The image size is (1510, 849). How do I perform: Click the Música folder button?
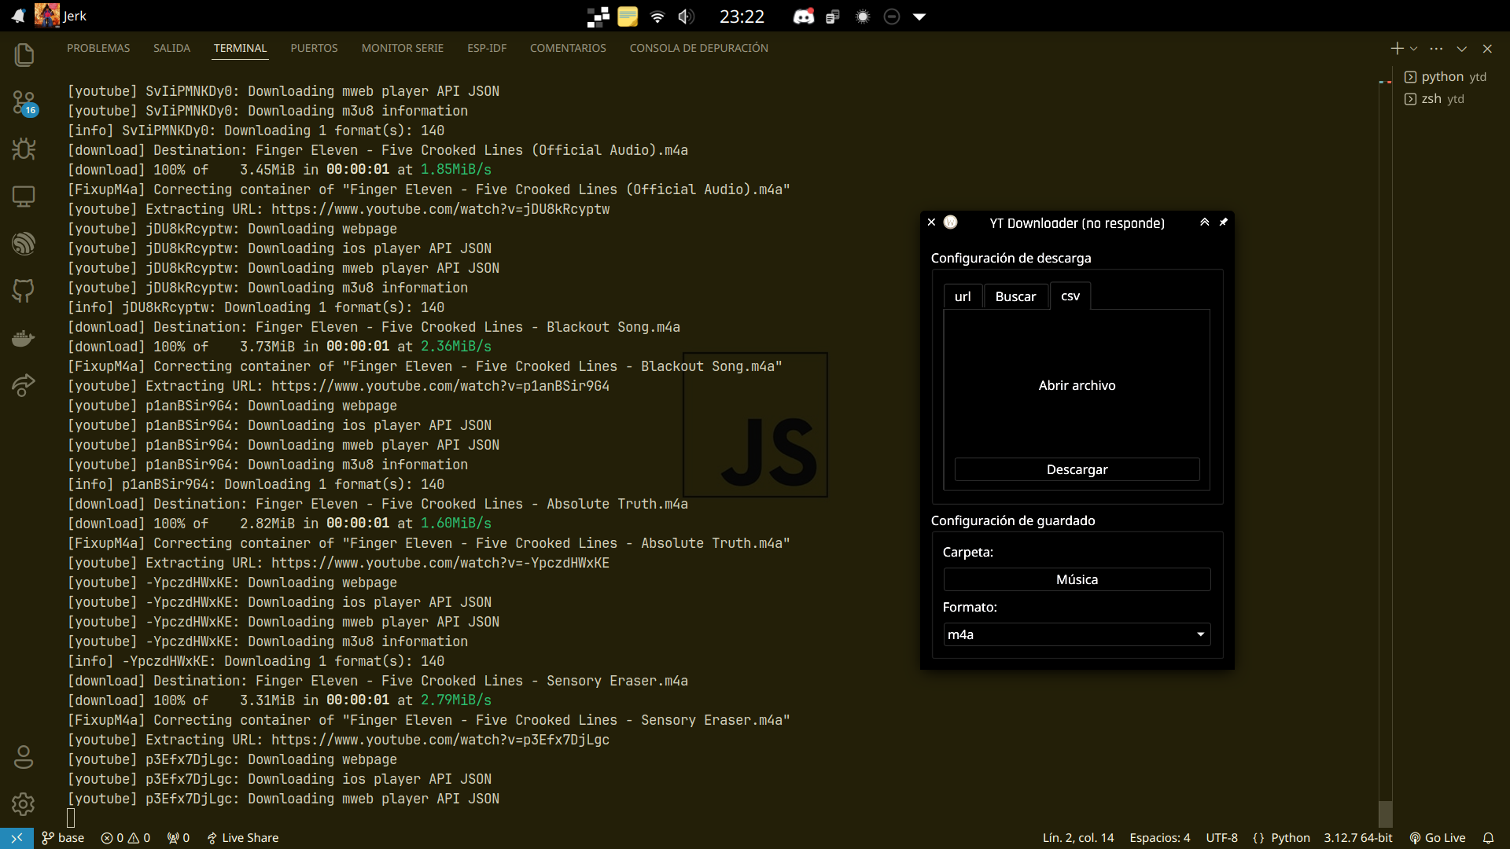coord(1076,579)
